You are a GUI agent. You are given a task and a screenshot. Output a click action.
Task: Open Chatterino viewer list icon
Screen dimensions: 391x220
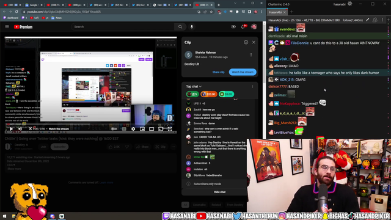click(x=375, y=20)
